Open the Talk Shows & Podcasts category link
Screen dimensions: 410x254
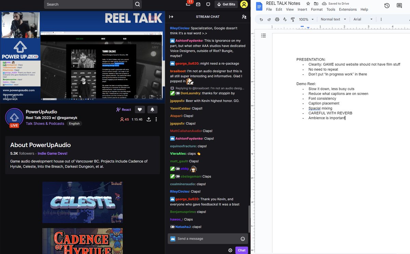(x=45, y=124)
